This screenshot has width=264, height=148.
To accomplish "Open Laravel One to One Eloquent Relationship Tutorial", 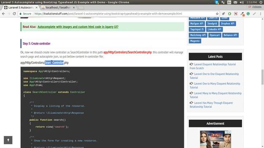I will [214, 76].
